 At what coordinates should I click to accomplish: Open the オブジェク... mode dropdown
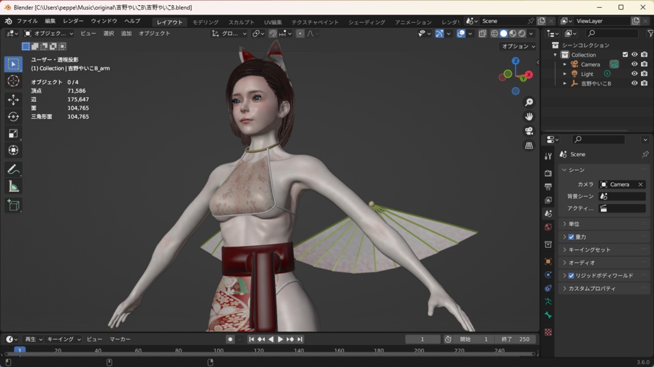click(x=49, y=33)
